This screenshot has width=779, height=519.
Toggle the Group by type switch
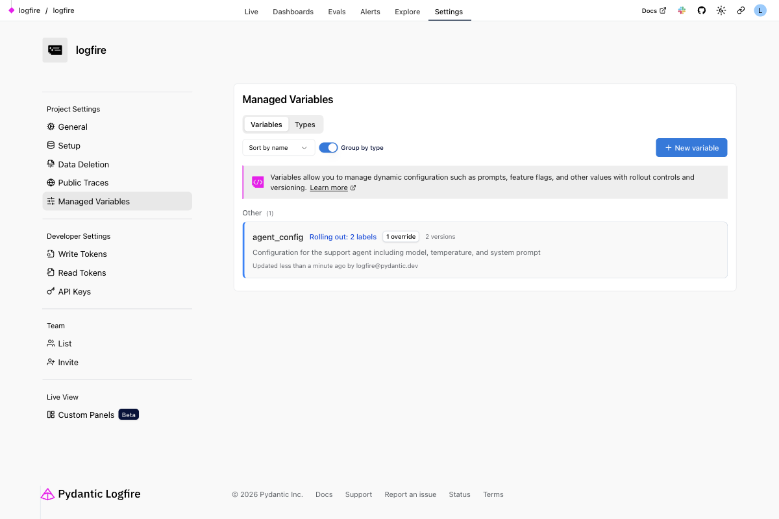point(328,148)
